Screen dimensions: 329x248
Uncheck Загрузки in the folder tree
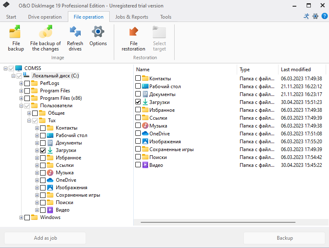click(x=43, y=150)
